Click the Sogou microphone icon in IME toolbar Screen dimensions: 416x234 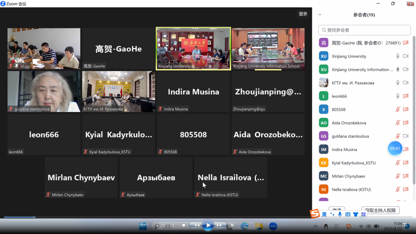(340, 214)
